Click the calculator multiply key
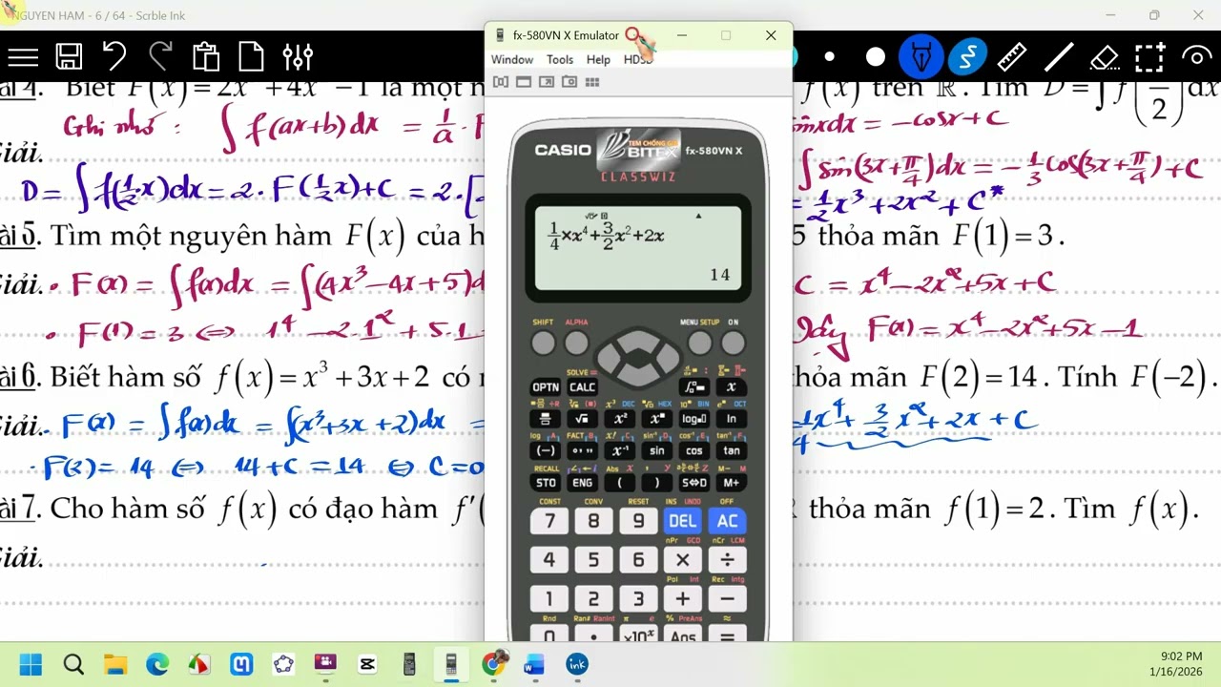The width and height of the screenshot is (1221, 687). click(682, 560)
